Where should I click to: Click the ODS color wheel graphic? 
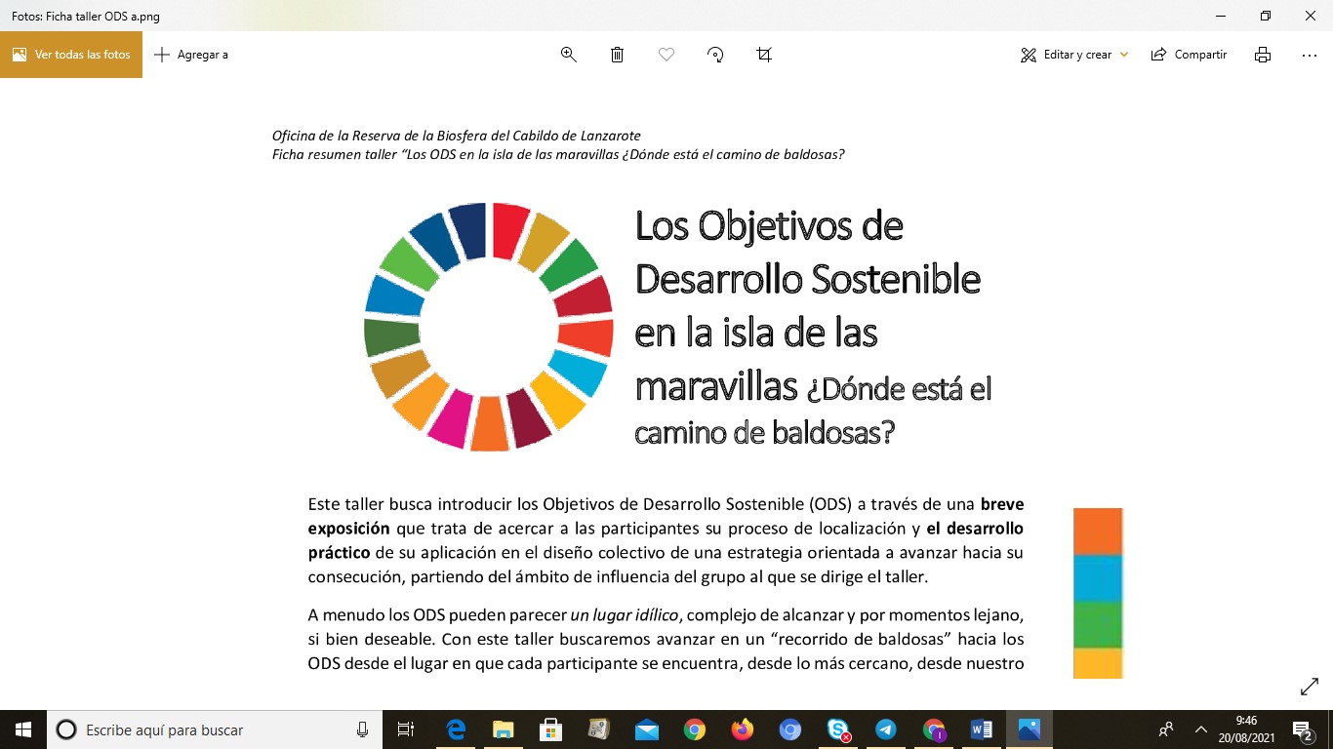point(489,327)
